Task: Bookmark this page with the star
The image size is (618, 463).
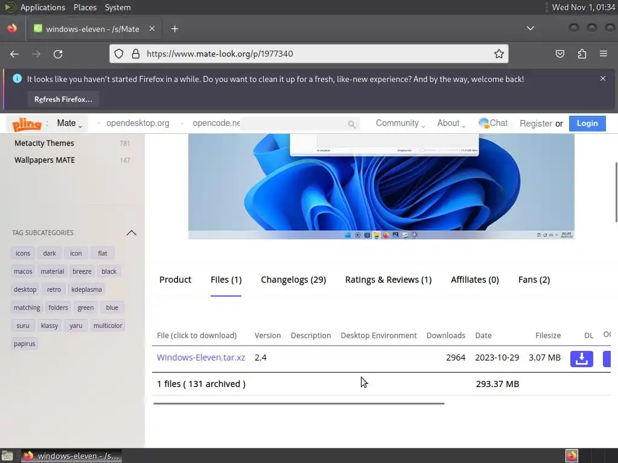Action: [499, 54]
